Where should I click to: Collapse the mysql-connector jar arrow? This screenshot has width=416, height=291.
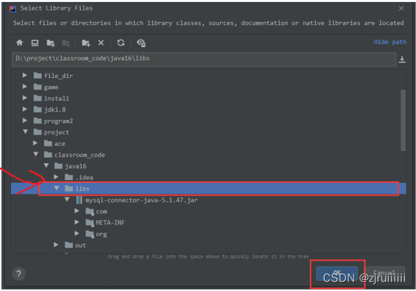[x=67, y=199]
